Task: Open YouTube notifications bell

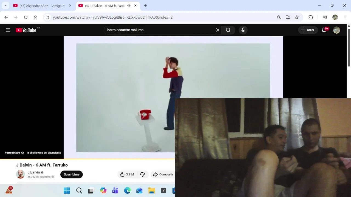Action: click(x=324, y=30)
